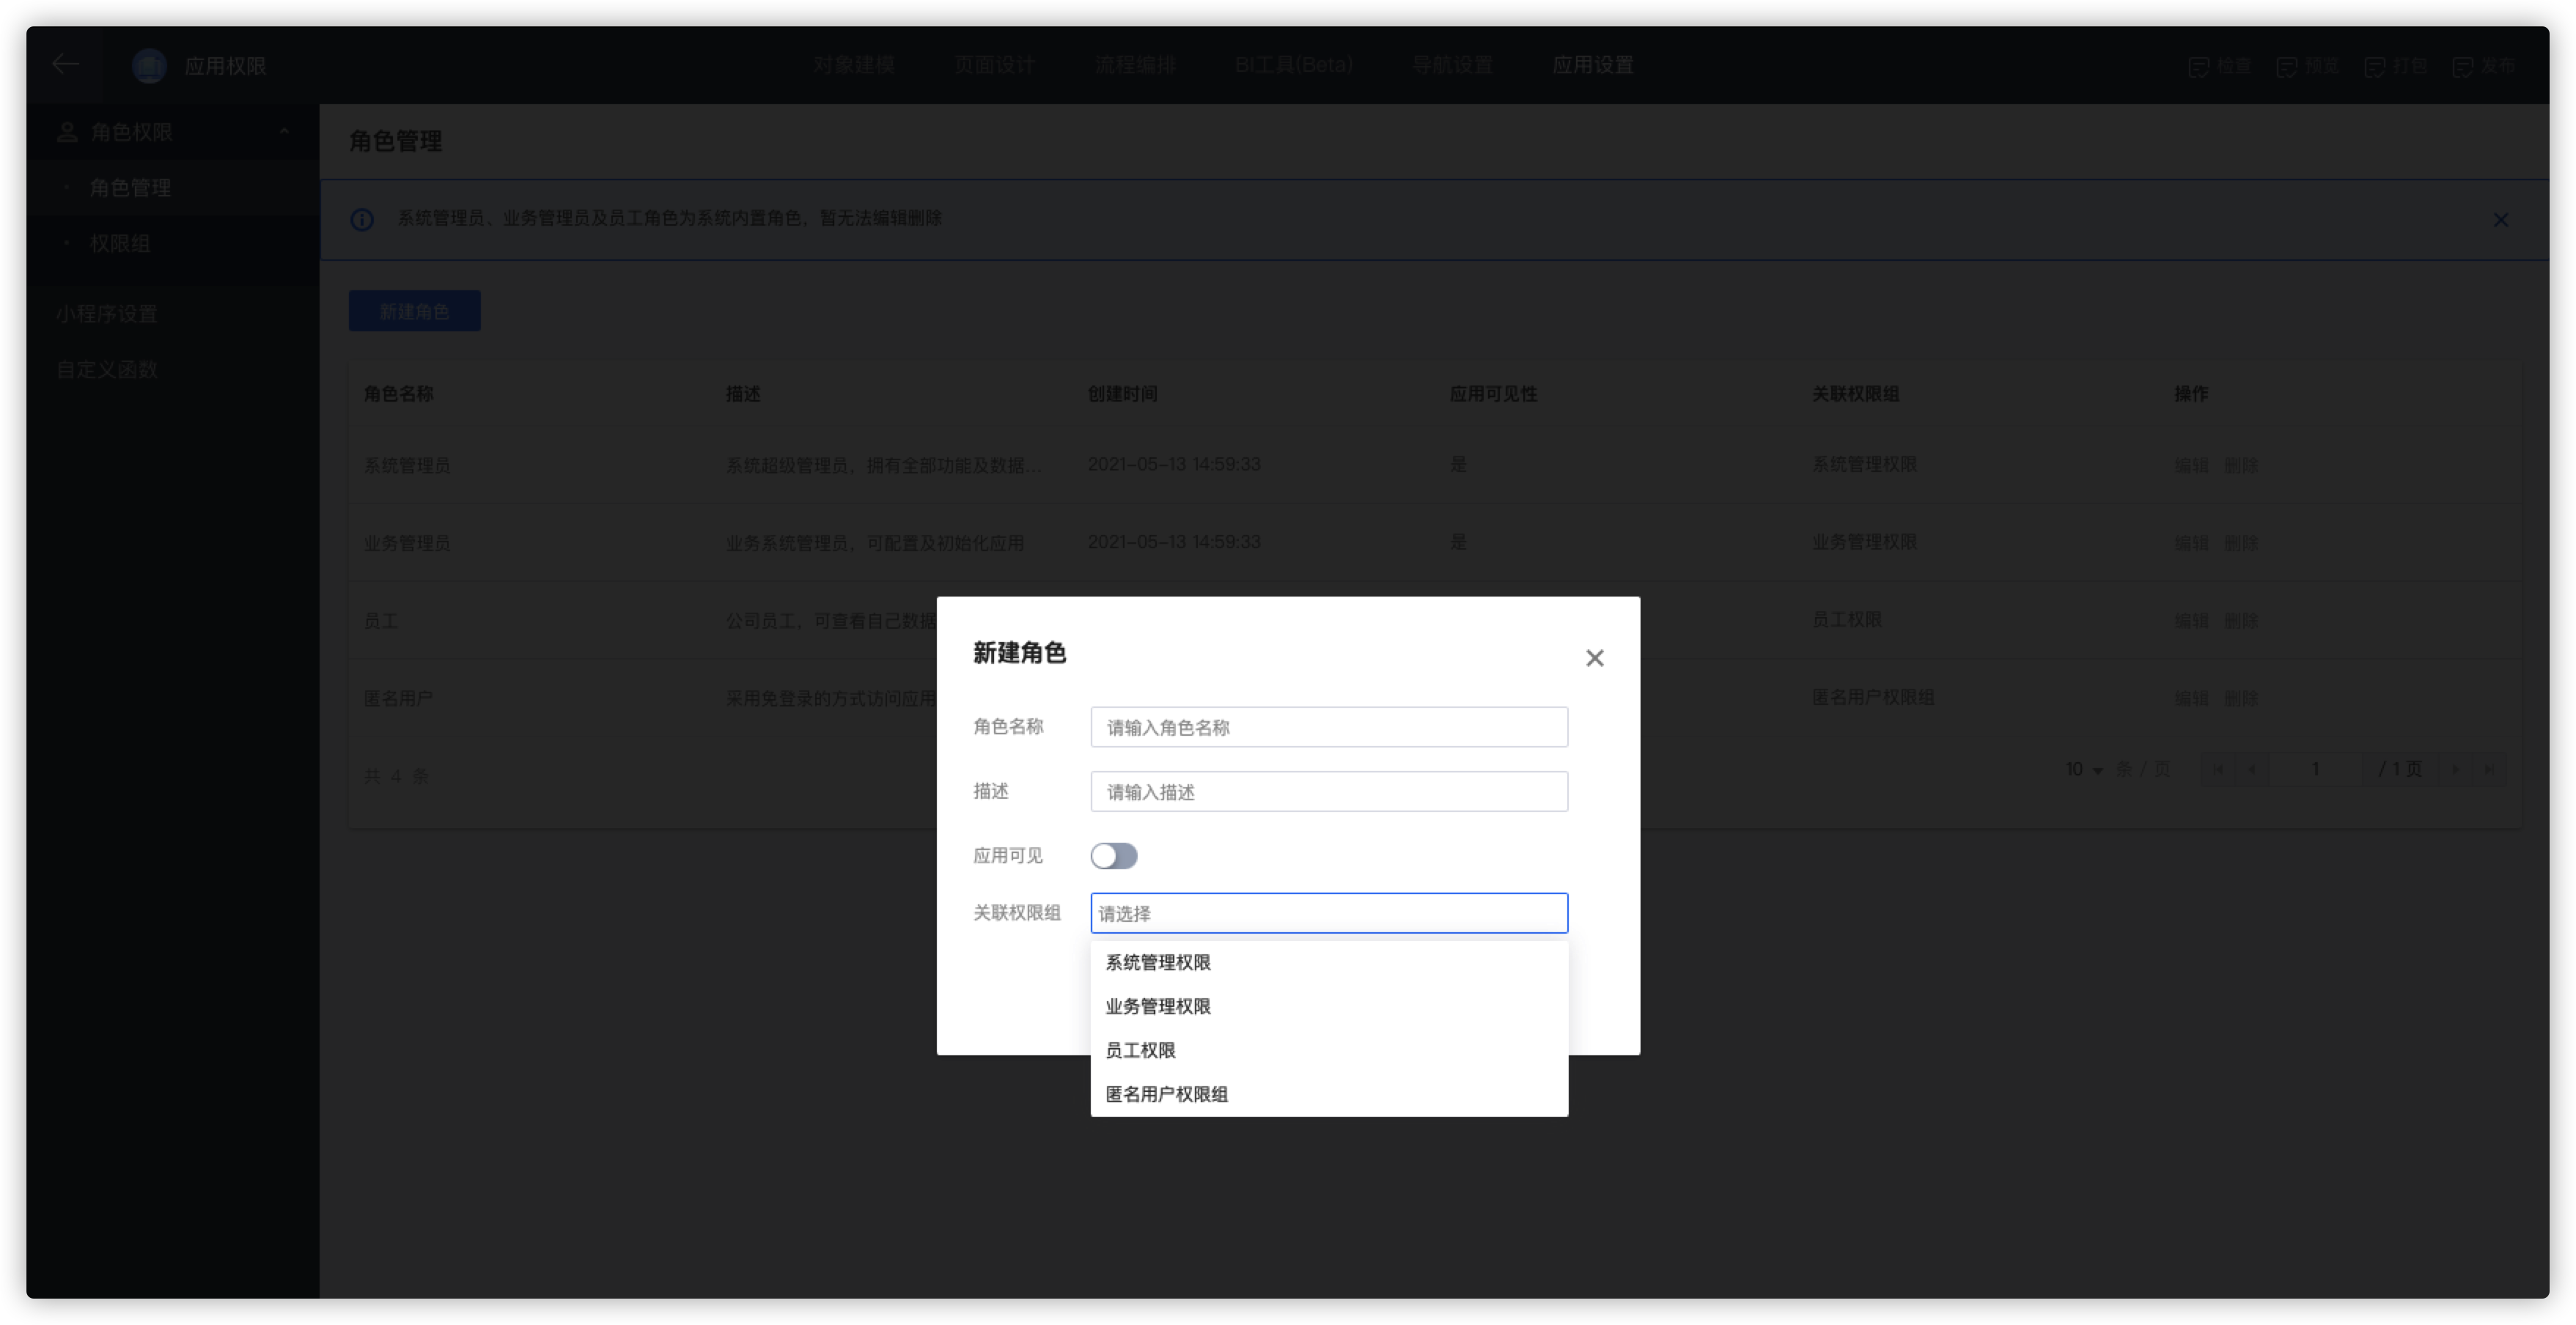Collapse the 角色权限 sidebar group
This screenshot has height=1325, width=2576.
pyautogui.click(x=172, y=132)
